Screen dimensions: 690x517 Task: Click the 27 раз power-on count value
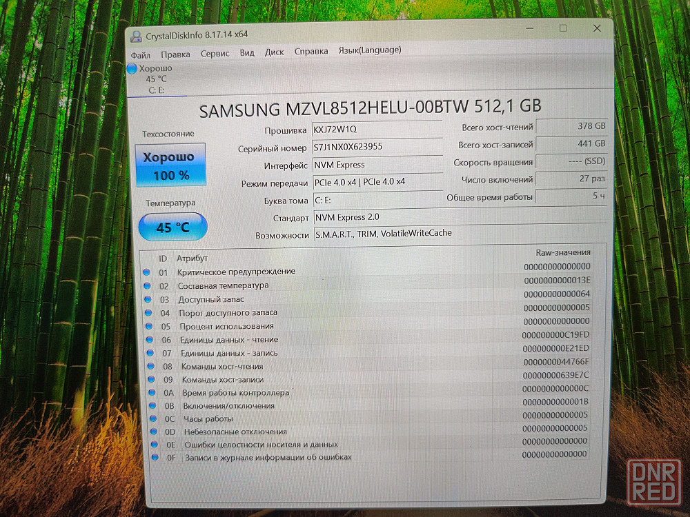(571, 179)
